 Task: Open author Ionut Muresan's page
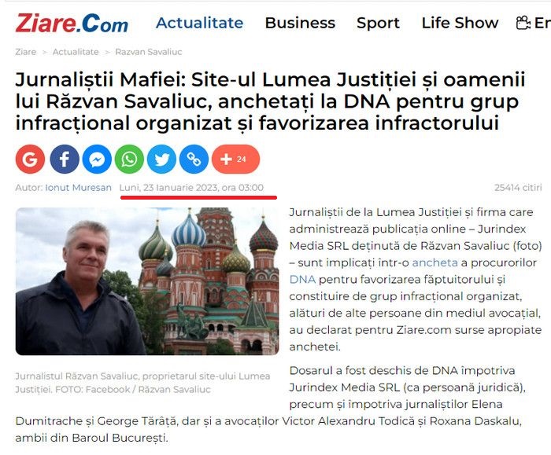point(79,188)
